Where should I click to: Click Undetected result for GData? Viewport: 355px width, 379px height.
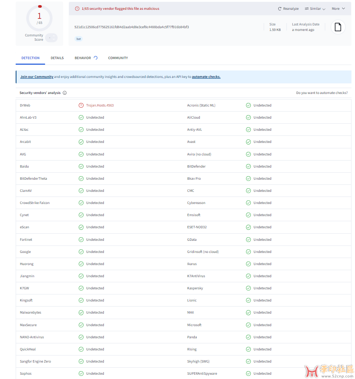(x=263, y=240)
